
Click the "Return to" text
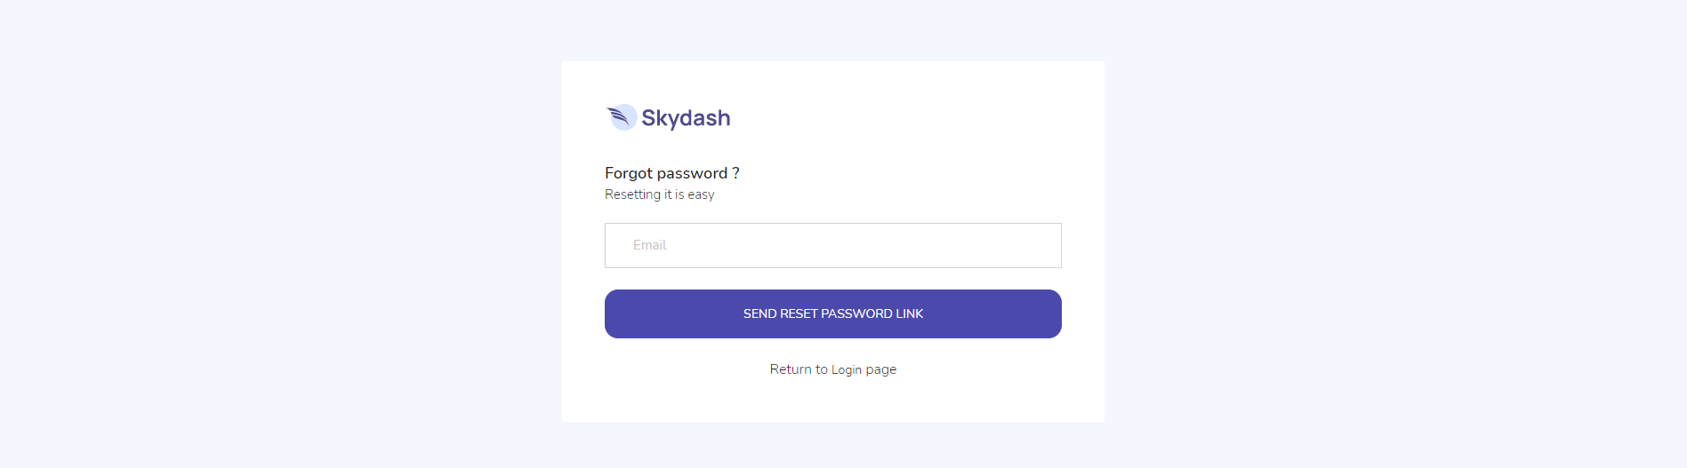coord(799,369)
